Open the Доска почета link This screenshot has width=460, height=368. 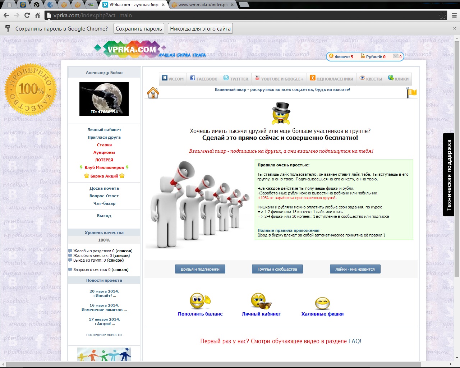(x=104, y=188)
